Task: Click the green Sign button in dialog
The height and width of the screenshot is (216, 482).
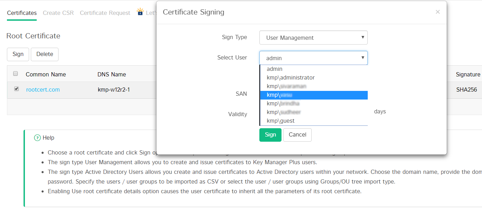Action: [x=270, y=135]
